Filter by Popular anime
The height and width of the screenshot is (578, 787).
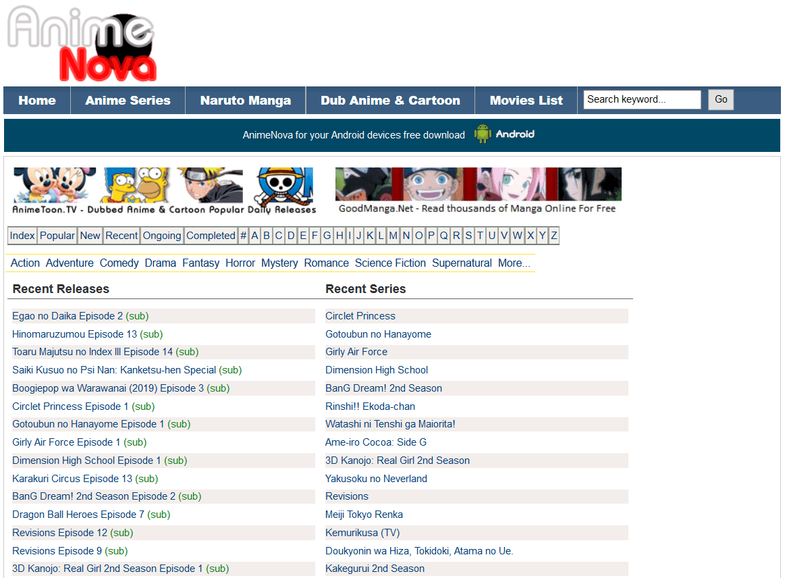57,236
